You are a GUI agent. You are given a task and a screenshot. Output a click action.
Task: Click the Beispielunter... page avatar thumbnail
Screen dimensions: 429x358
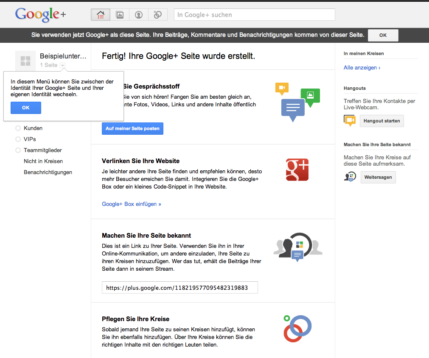click(x=25, y=61)
